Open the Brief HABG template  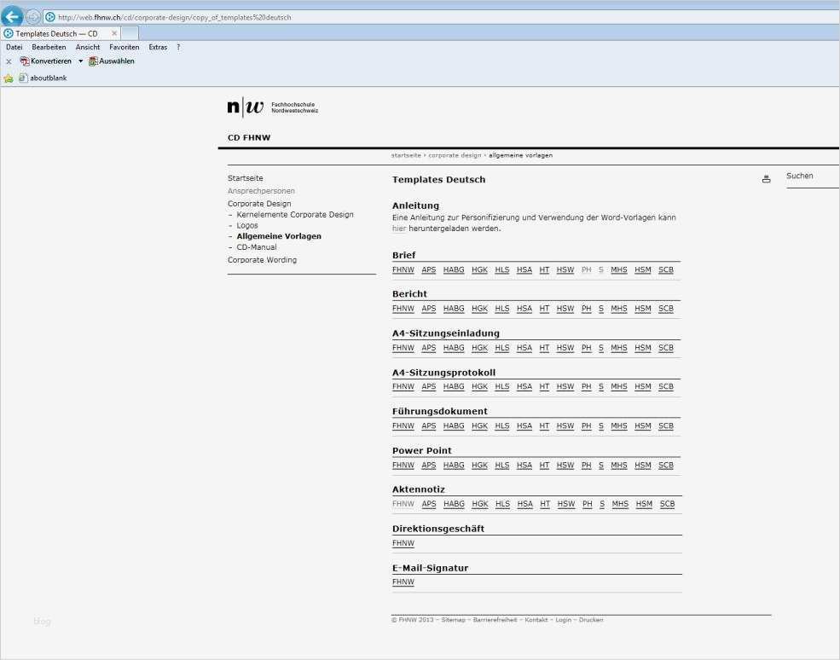454,270
